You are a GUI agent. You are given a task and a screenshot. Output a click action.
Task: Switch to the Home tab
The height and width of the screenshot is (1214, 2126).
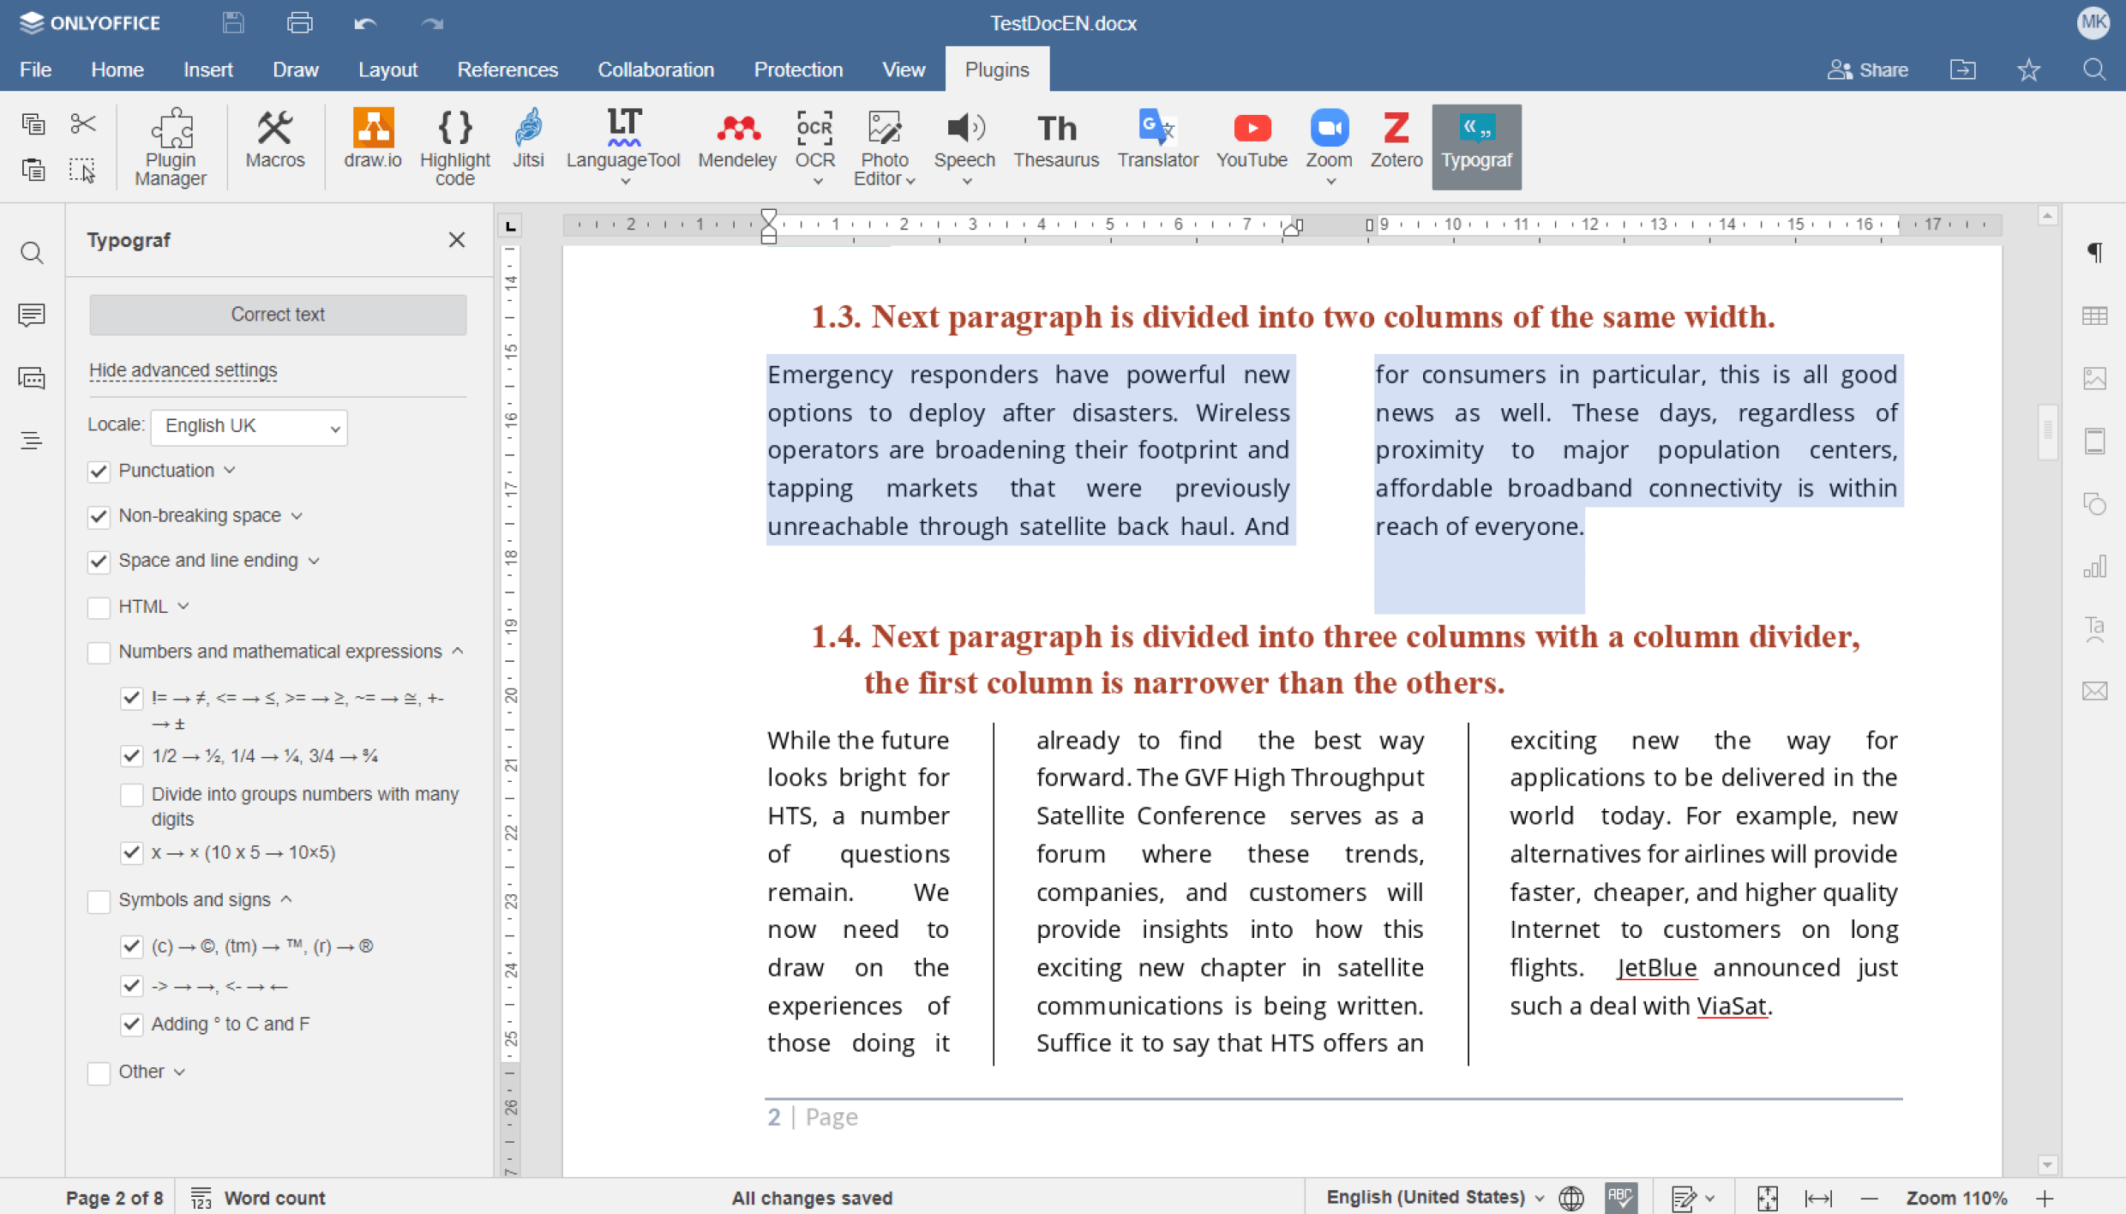pos(117,69)
